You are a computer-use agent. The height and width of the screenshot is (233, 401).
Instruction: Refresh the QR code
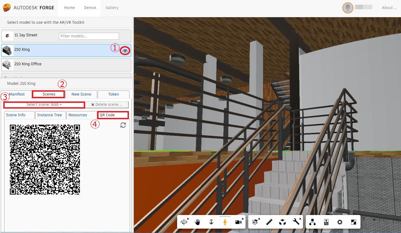point(123,125)
